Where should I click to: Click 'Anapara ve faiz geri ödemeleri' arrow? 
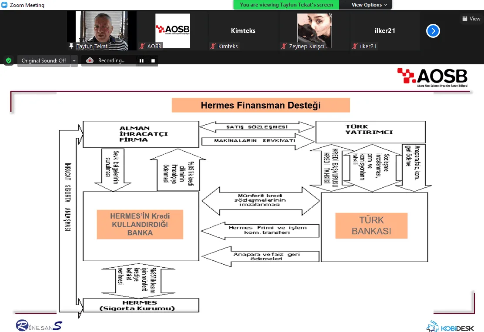[260, 256]
